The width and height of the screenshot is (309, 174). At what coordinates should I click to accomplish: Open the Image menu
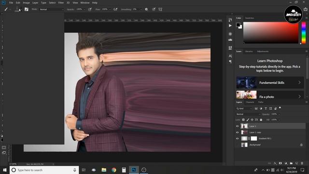tap(26, 3)
